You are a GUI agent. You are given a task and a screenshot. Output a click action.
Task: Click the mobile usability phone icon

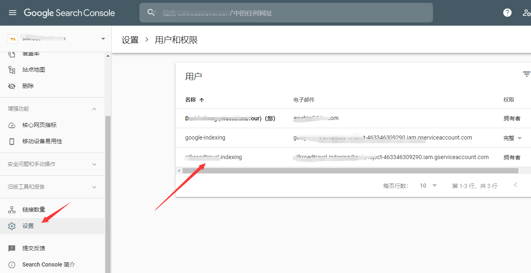[x=12, y=141]
